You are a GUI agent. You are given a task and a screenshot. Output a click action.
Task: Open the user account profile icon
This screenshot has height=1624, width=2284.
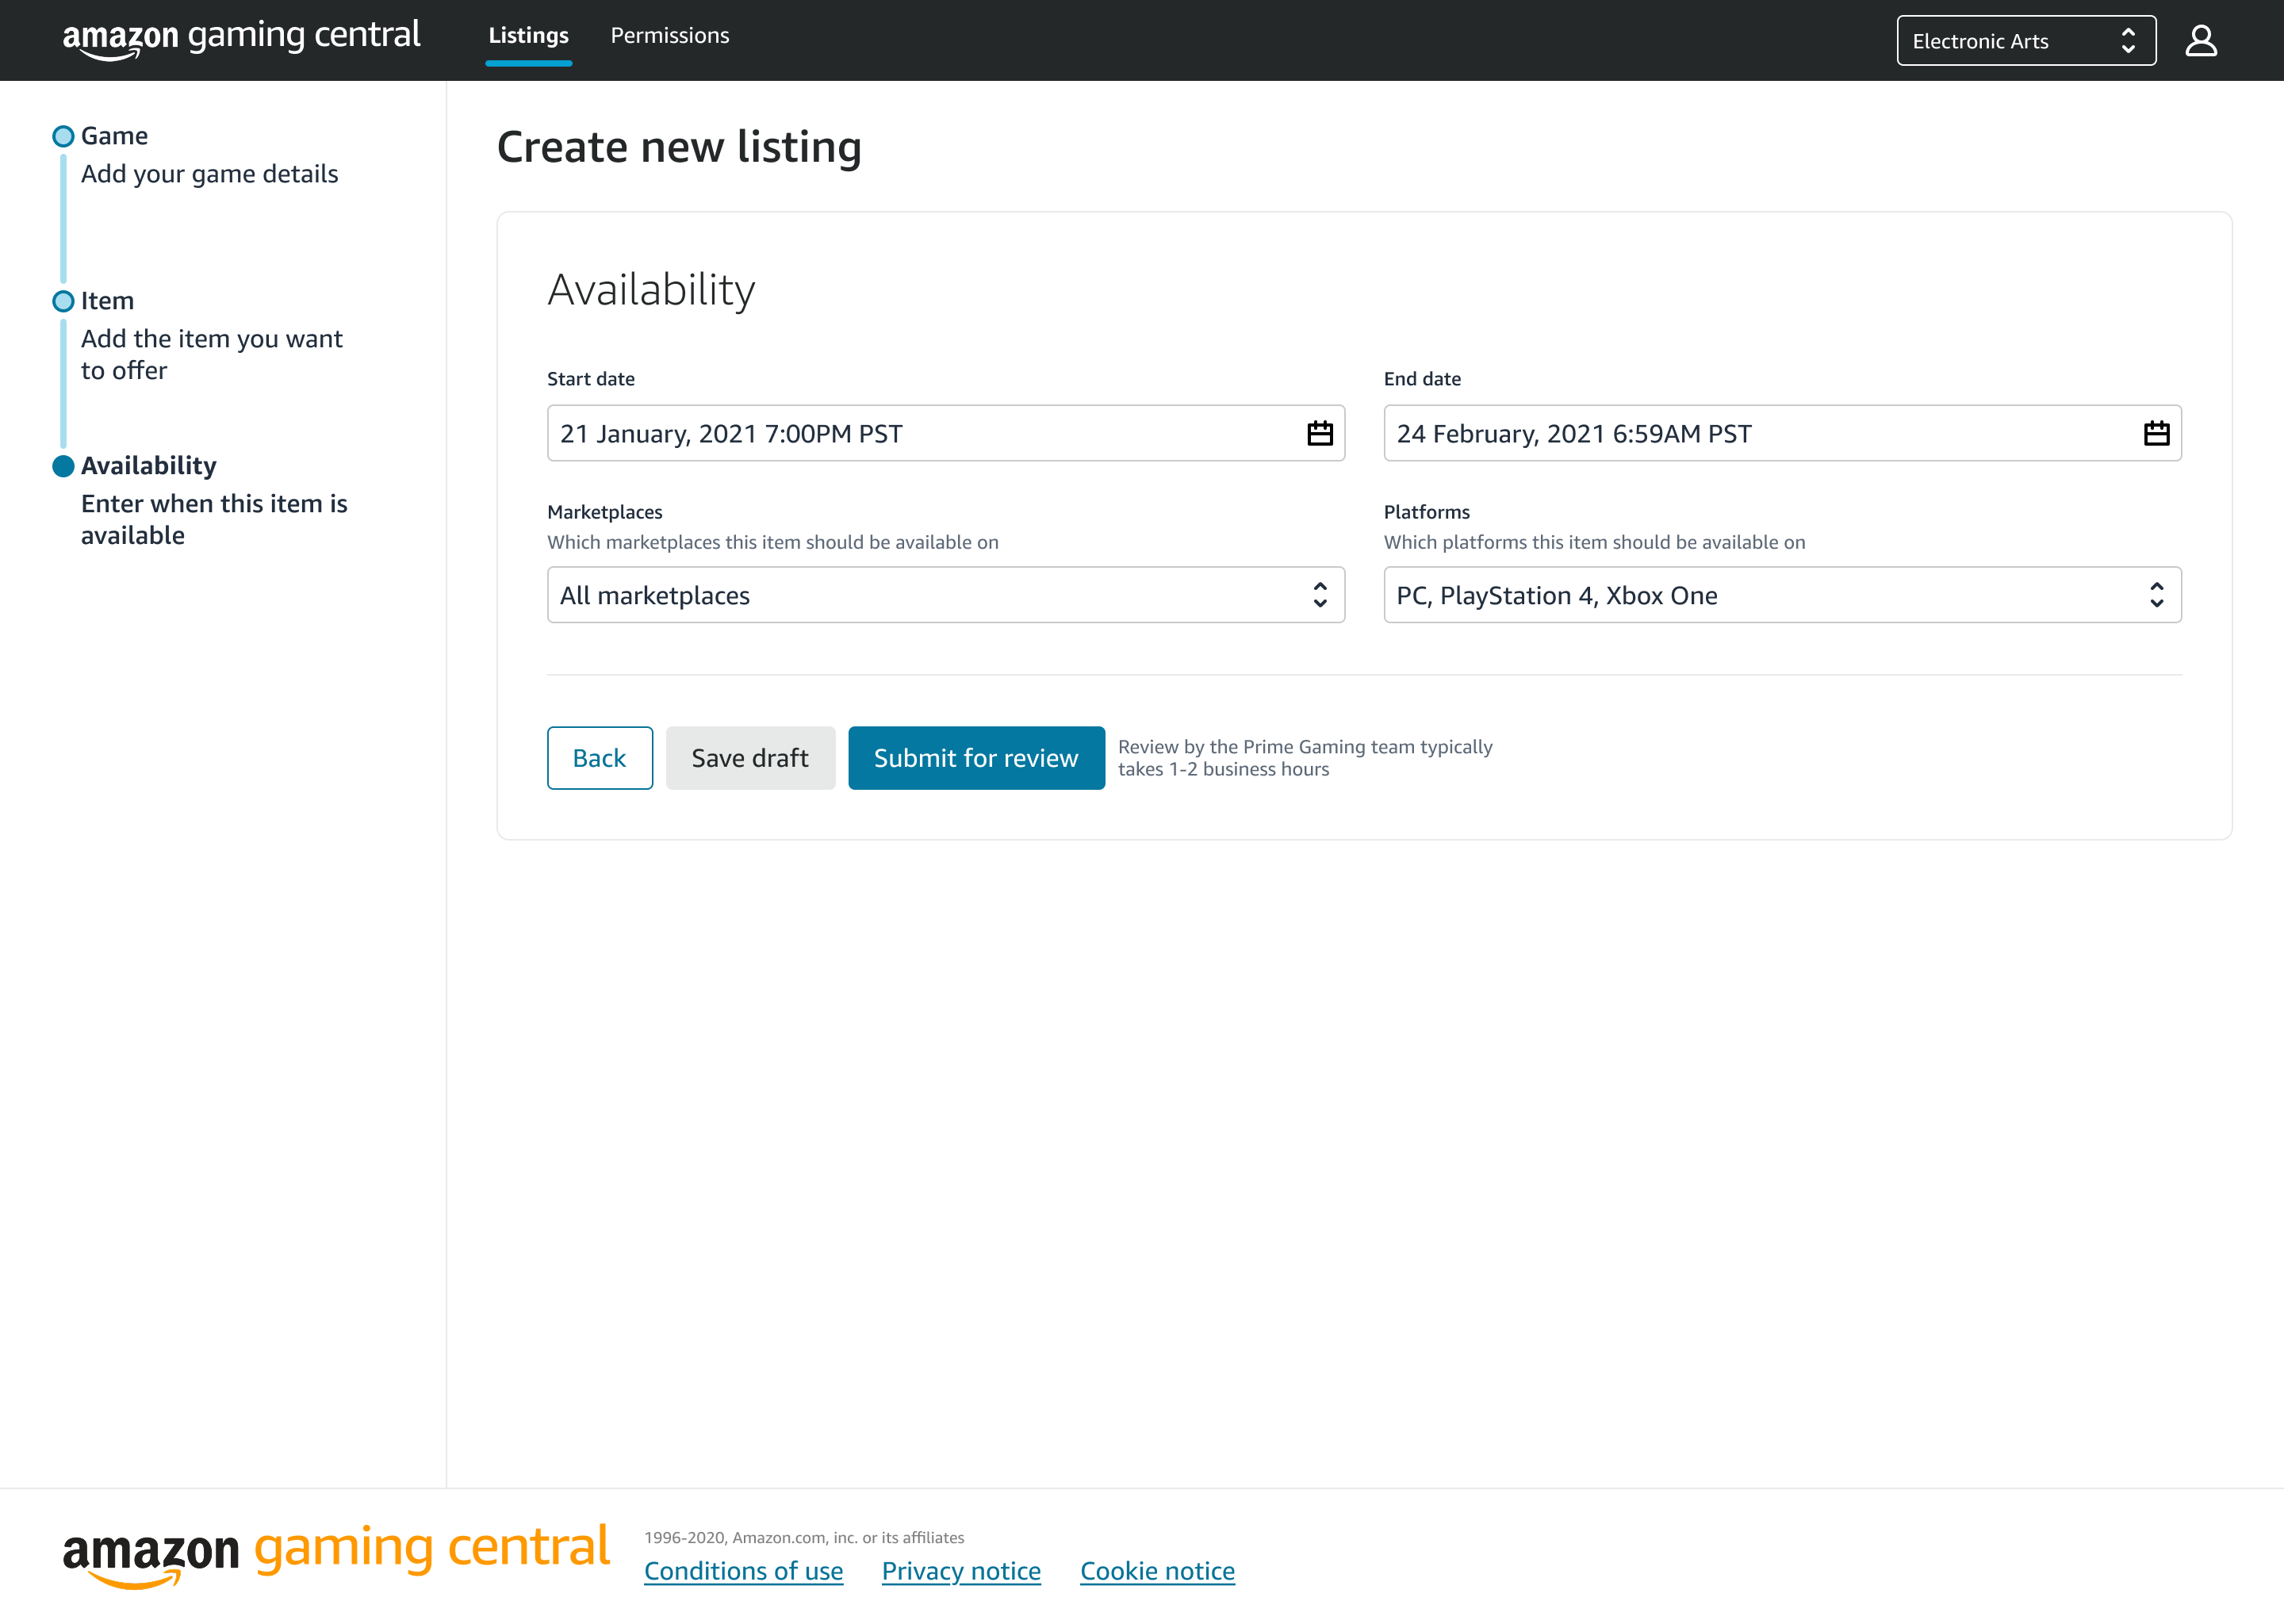[x=2201, y=41]
